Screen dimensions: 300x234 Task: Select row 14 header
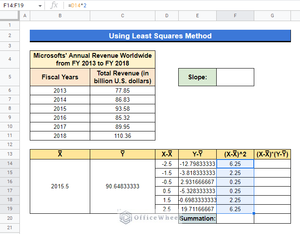point(9,163)
